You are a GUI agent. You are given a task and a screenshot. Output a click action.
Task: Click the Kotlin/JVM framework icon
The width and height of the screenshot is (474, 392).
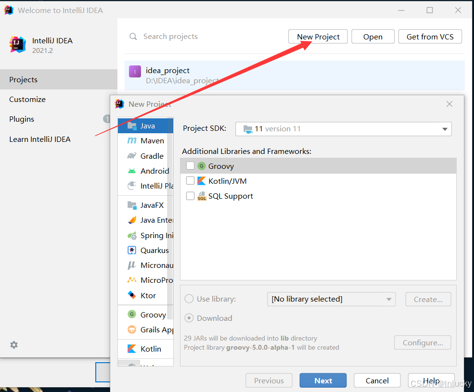tap(201, 181)
